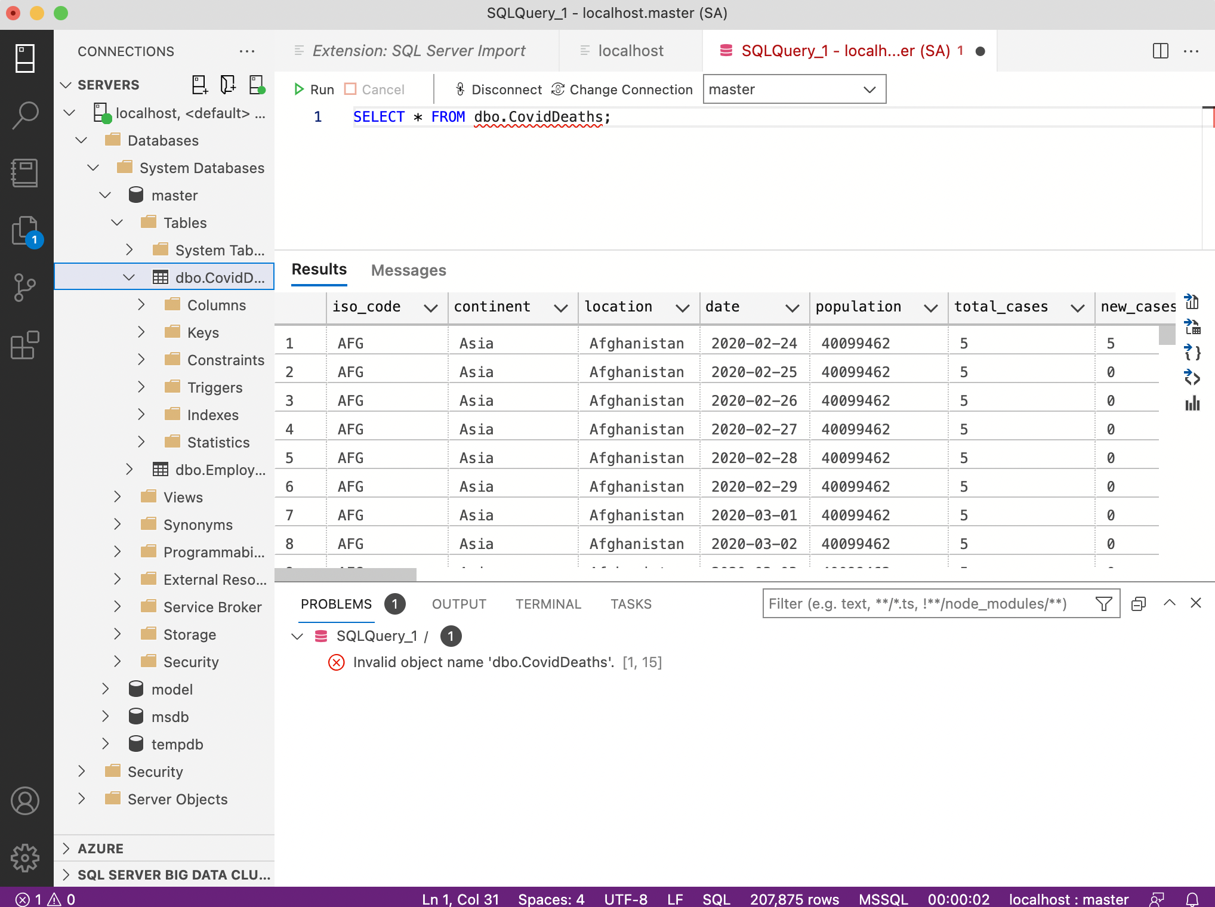The width and height of the screenshot is (1215, 907).
Task: Open results chart viewer icon
Action: tap(1192, 403)
